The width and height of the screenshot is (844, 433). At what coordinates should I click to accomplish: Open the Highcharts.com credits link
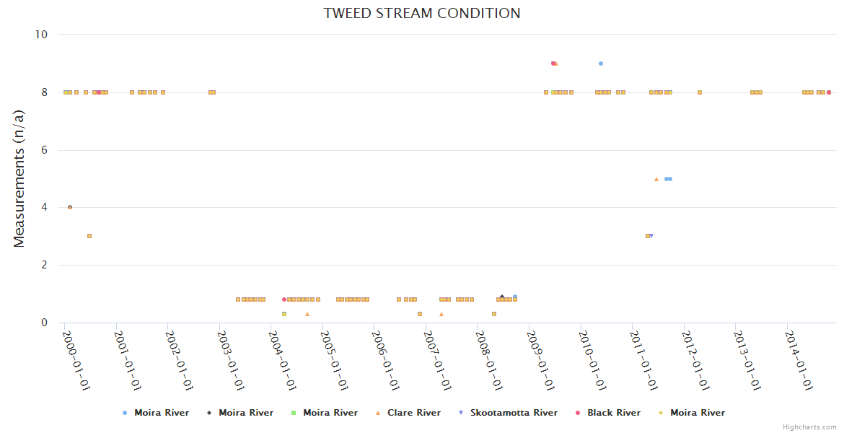[809, 427]
